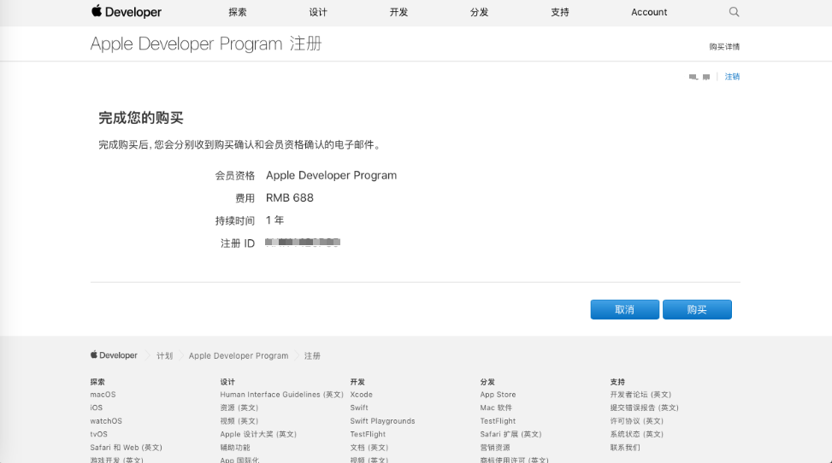This screenshot has height=463, width=832.
Task: Open the Swift Playgrounds footer link
Action: pos(382,421)
